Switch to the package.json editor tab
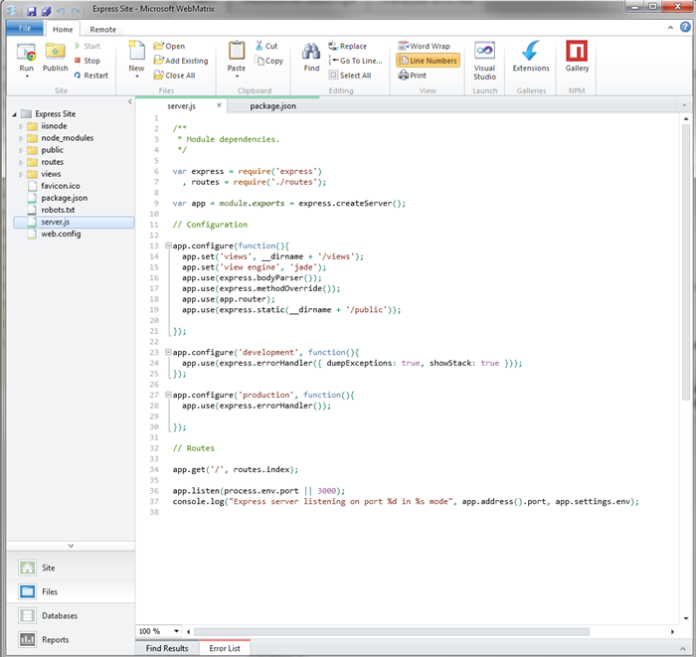 tap(272, 106)
